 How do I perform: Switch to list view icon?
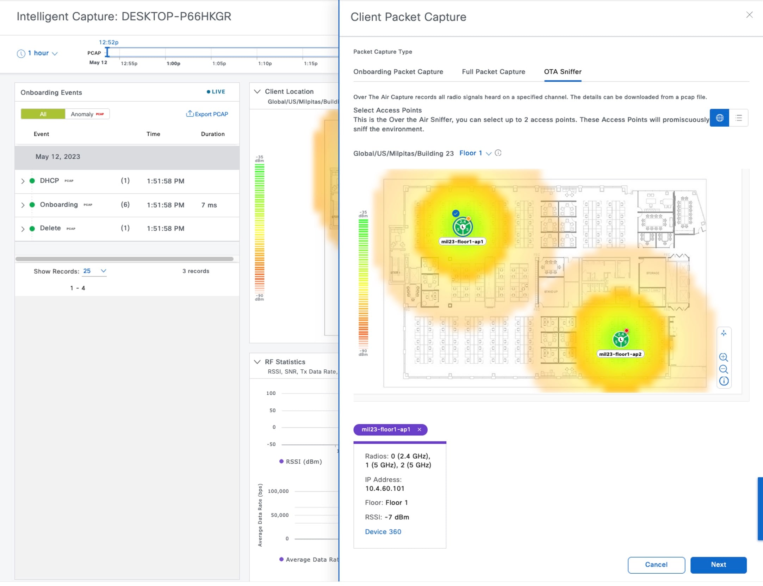[739, 118]
